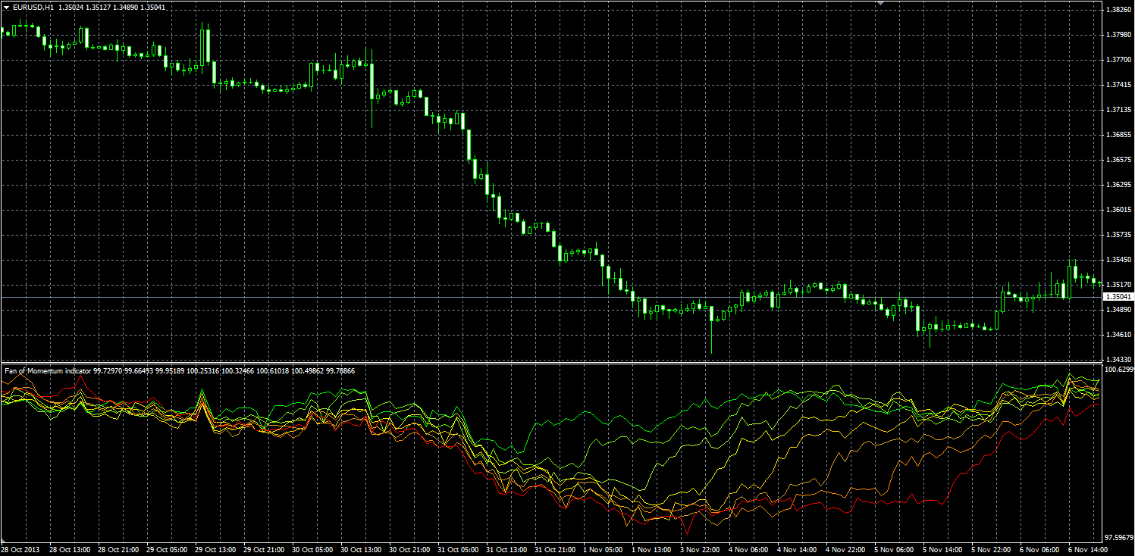This screenshot has width=1135, height=556.
Task: Click the 4 Nov 06:00 time label
Action: (748, 549)
